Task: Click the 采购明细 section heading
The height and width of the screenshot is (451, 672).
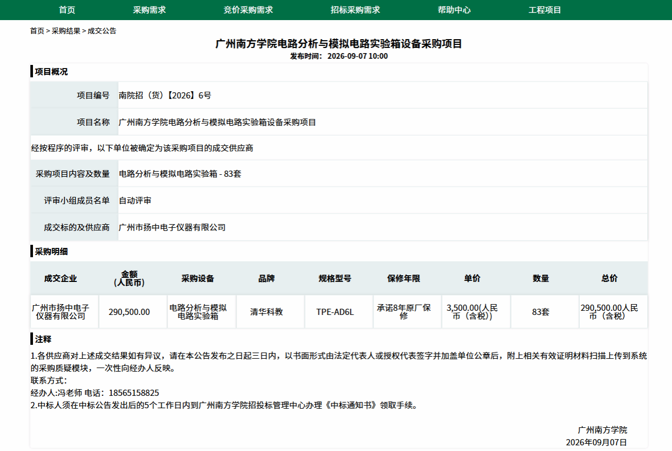Action: click(x=51, y=252)
